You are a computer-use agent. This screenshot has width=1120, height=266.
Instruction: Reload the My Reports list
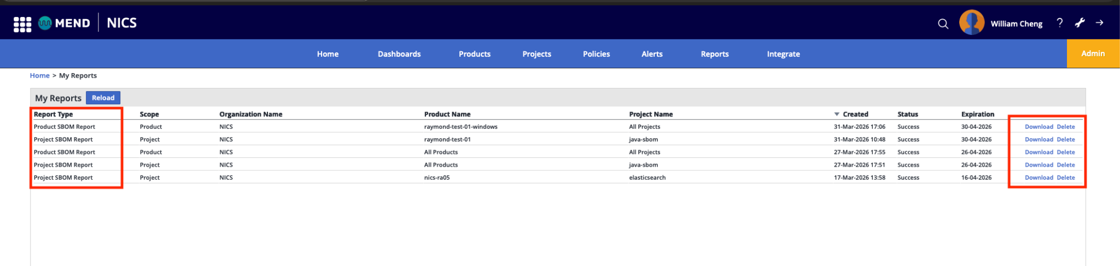point(103,98)
